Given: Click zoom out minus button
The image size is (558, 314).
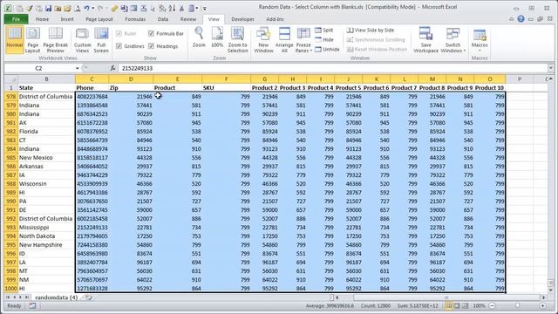Looking at the screenshot, I should tap(492, 306).
